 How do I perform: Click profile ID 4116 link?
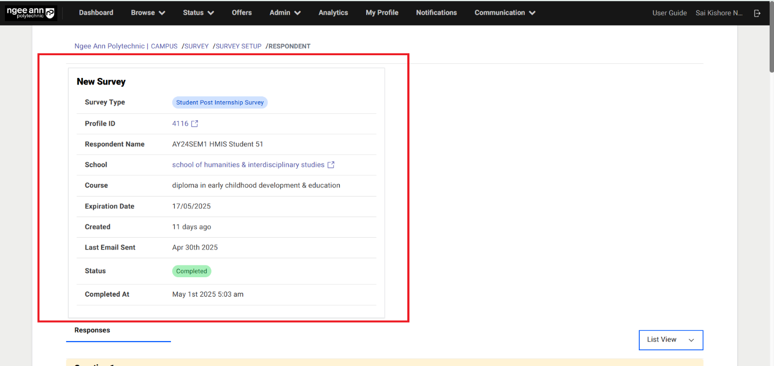point(180,123)
